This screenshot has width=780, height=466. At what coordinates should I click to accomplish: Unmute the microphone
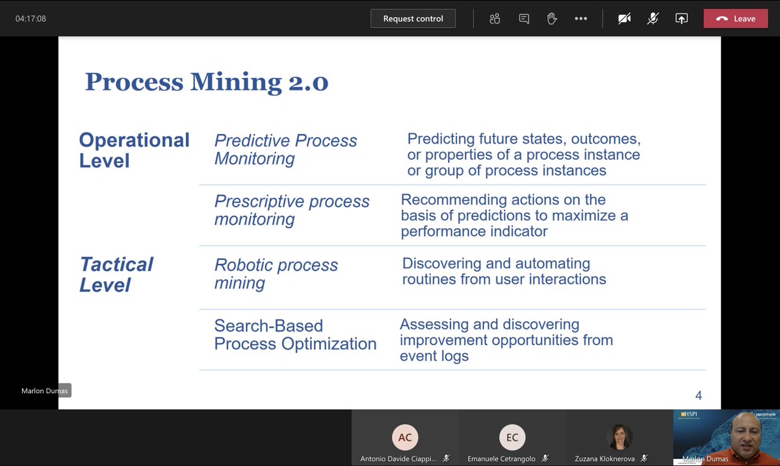click(x=653, y=19)
